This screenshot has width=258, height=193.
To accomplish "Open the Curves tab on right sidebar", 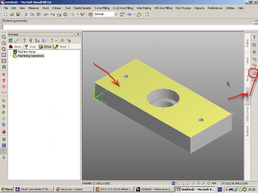I will (247, 96).
